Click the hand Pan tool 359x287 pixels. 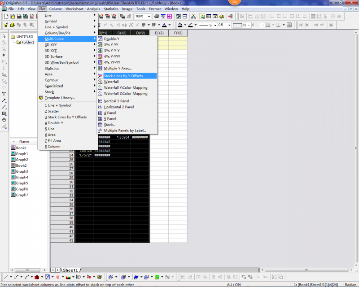(4, 120)
